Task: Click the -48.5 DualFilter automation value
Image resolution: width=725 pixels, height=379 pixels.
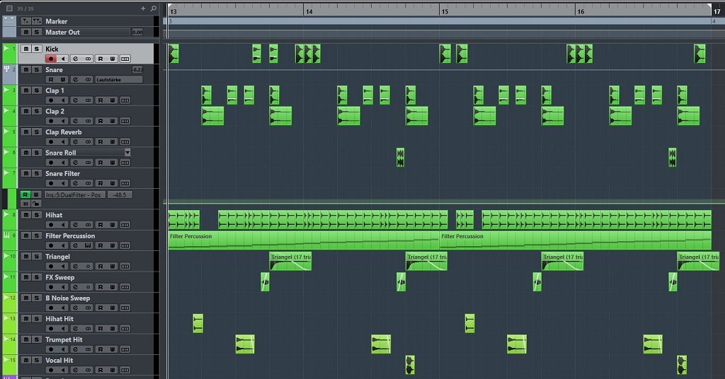Action: coord(120,195)
